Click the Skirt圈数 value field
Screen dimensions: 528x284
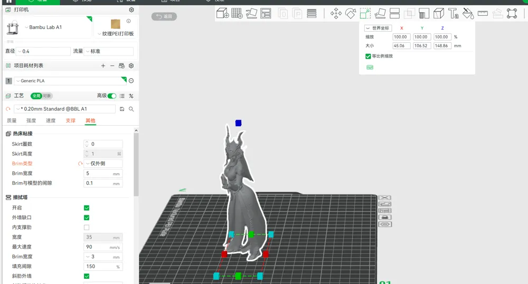[103, 144]
